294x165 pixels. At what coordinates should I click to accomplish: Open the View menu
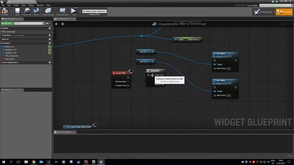[23, 5]
